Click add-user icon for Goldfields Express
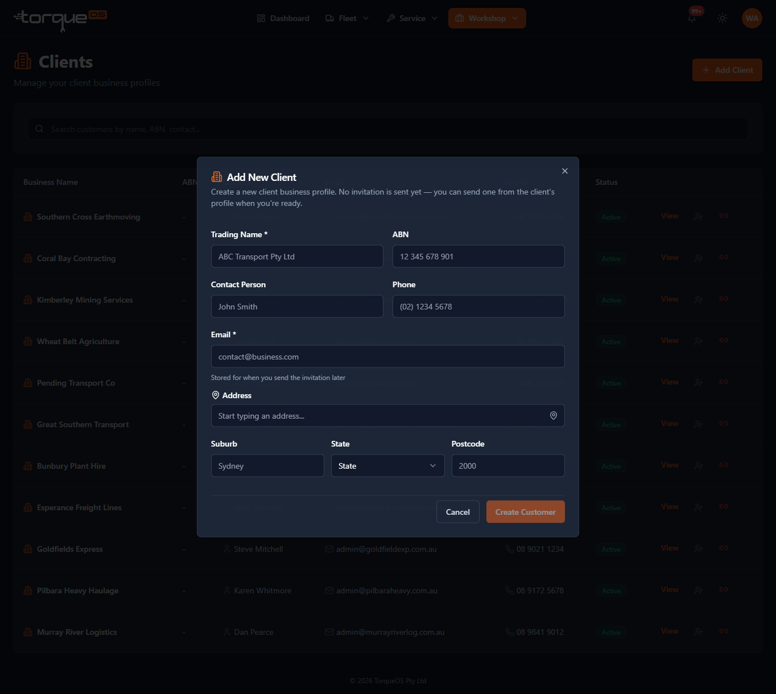The image size is (776, 694). click(x=698, y=548)
